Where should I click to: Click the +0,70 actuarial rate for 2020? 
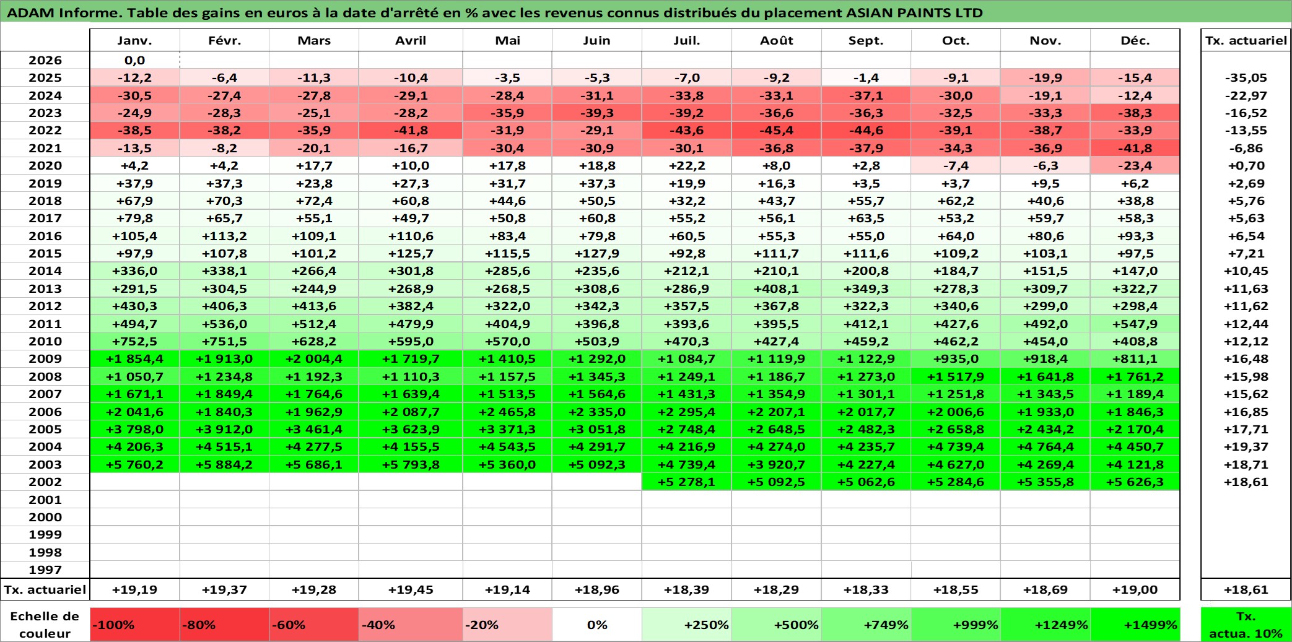point(1246,165)
